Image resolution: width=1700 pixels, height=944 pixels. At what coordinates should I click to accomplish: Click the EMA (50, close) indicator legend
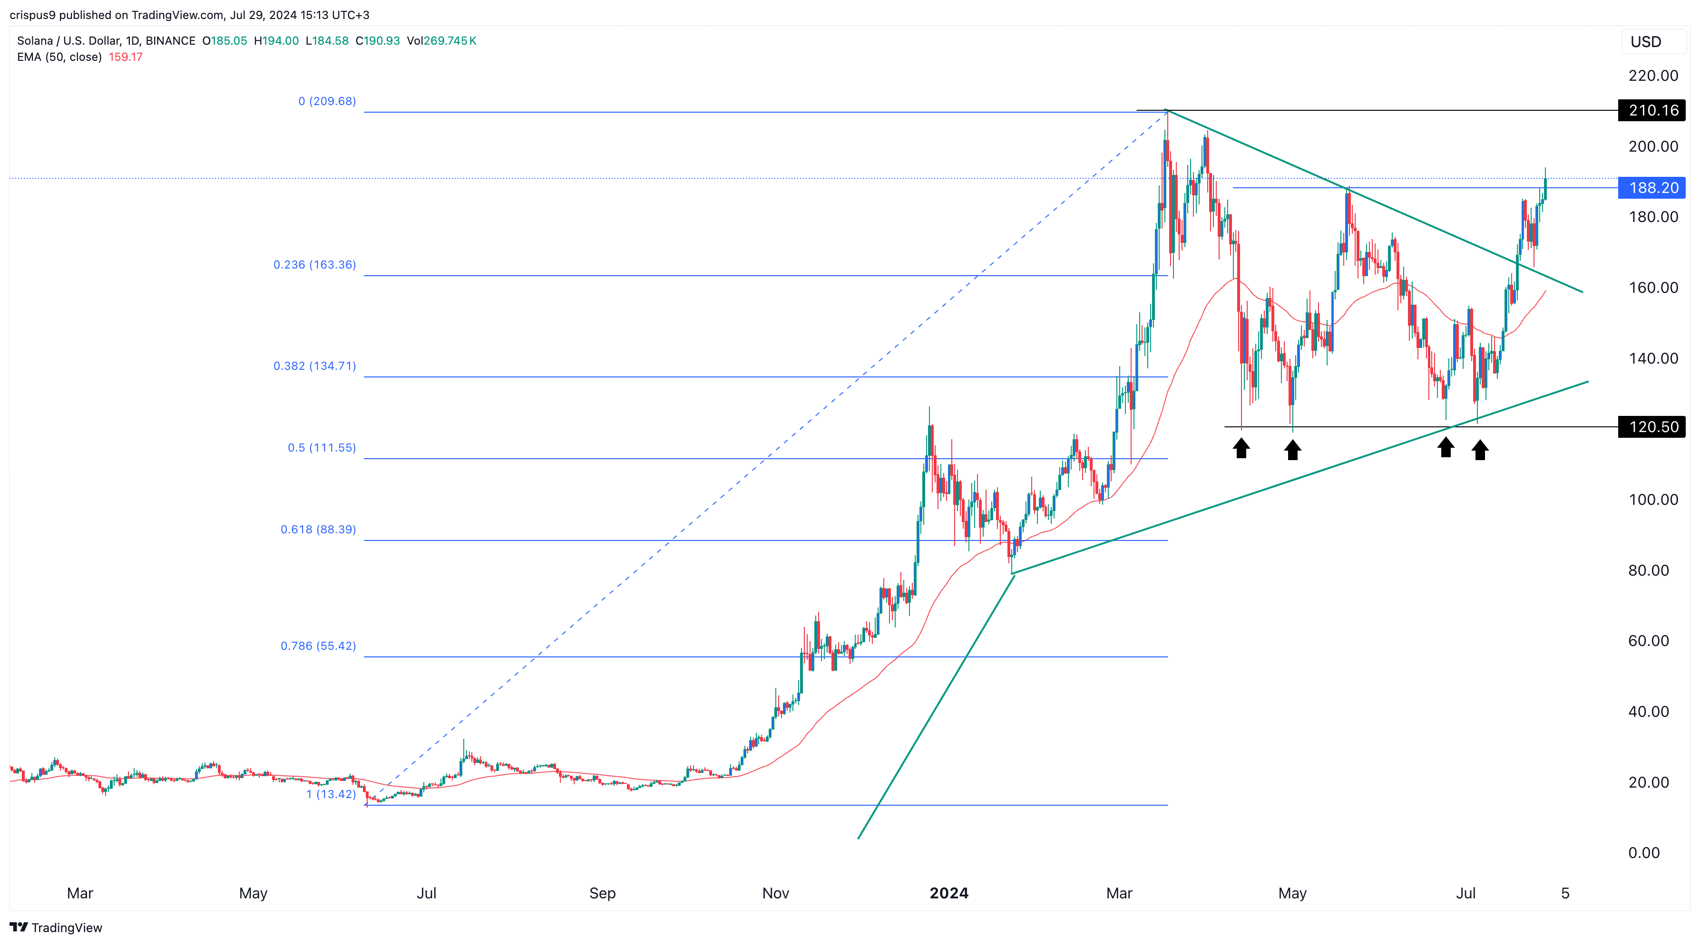click(59, 57)
